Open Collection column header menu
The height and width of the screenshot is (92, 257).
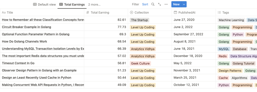[150, 13]
